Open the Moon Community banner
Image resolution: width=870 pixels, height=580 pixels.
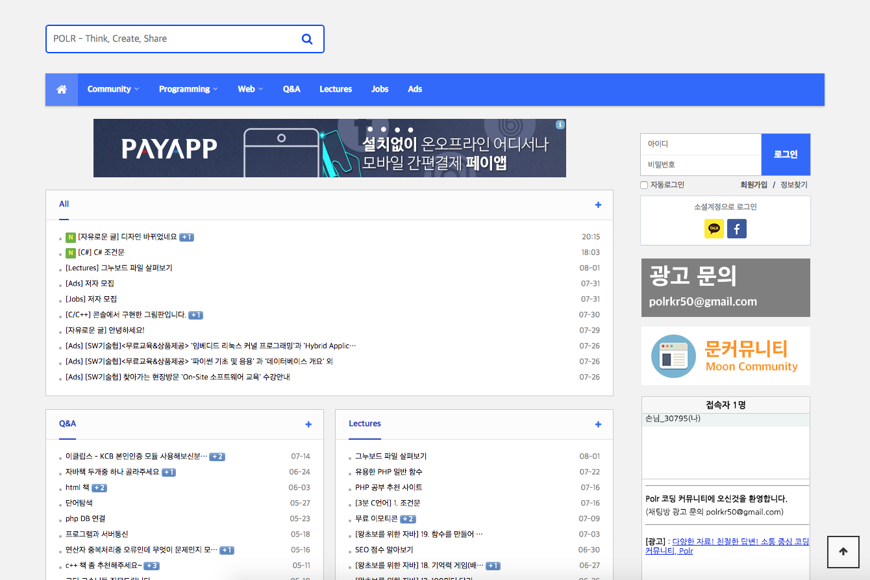point(725,356)
